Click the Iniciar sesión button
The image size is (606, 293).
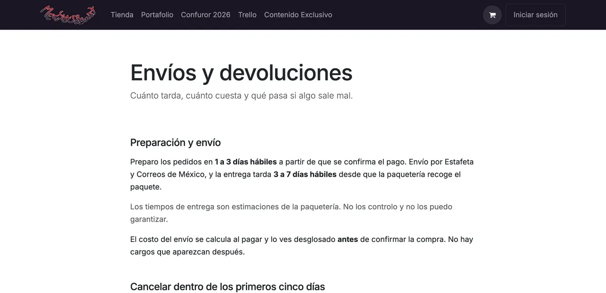(535, 15)
